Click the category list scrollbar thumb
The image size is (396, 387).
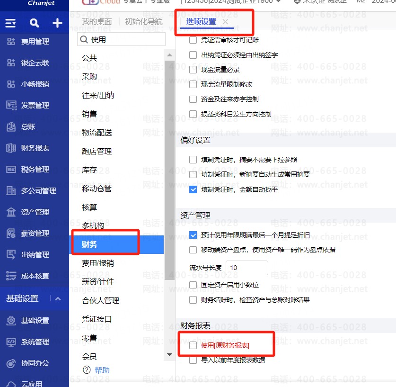point(169,170)
